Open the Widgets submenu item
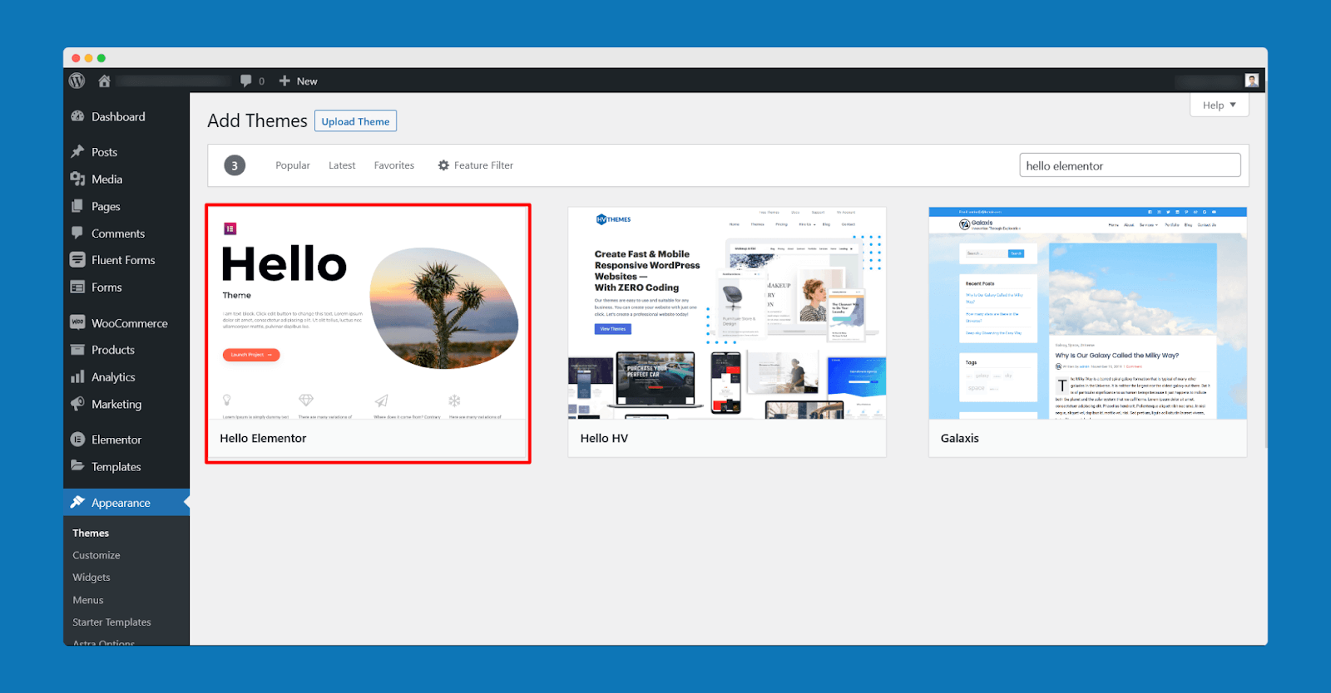The height and width of the screenshot is (693, 1331). point(92,577)
